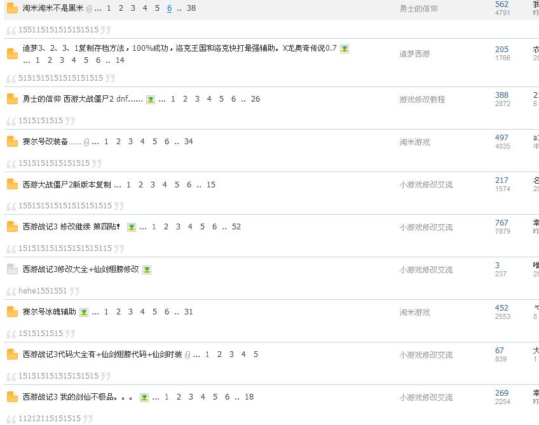Screen dimensions: 539x425
Task: Open forum 小游戏修改交流 on 我的剑仙不极品 row
Action: pos(426,398)
